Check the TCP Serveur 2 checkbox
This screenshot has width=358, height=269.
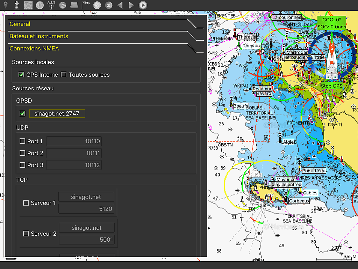[26, 234]
